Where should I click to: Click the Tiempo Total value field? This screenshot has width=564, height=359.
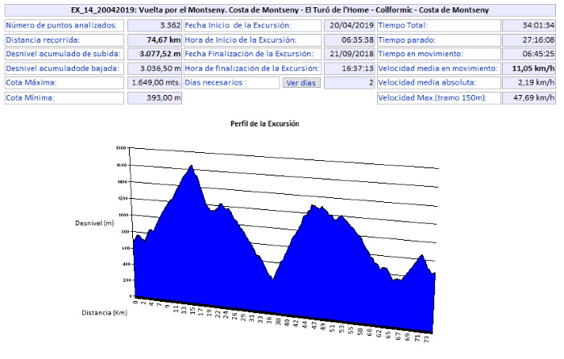tap(529, 25)
